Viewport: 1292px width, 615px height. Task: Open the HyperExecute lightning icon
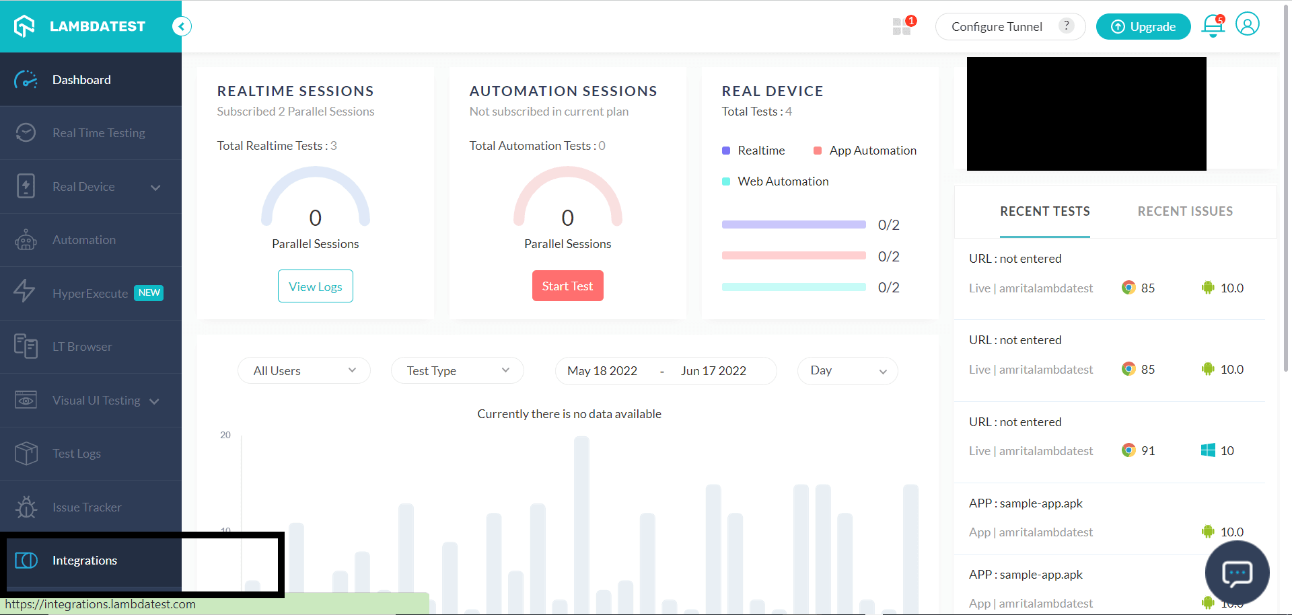pyautogui.click(x=25, y=292)
